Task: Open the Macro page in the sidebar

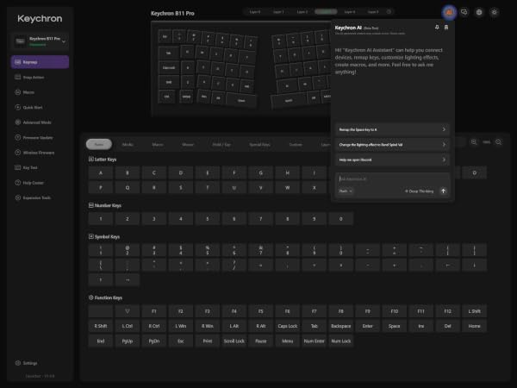Action: [x=40, y=92]
